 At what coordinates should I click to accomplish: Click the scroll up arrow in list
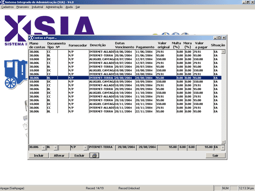(223, 52)
